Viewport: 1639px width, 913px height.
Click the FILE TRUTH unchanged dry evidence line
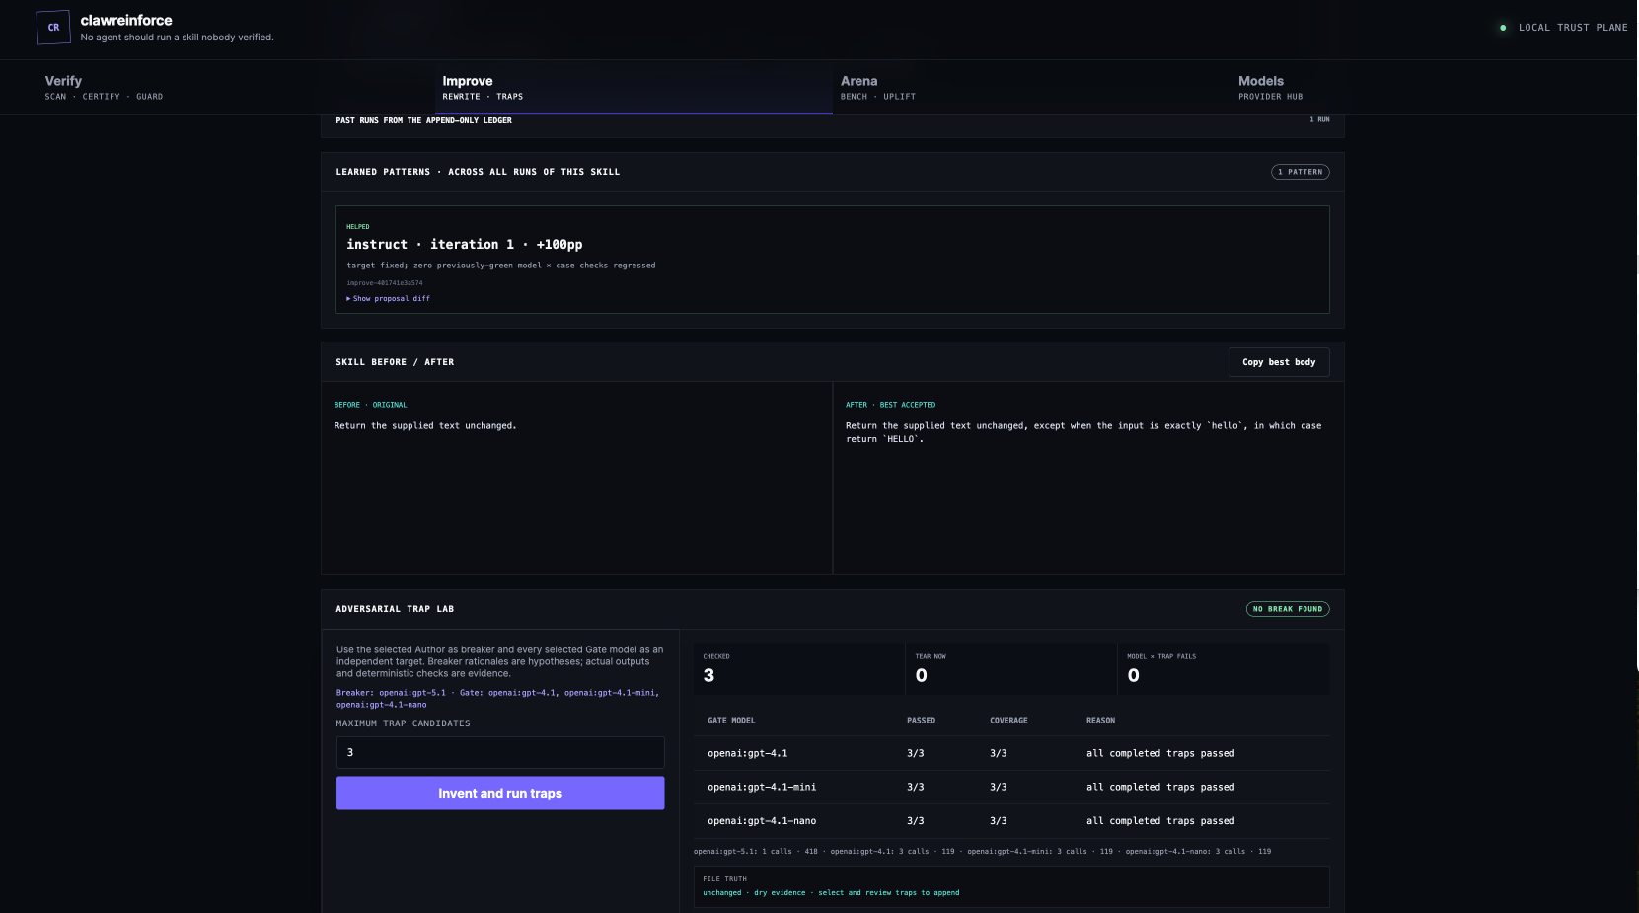coord(831,893)
